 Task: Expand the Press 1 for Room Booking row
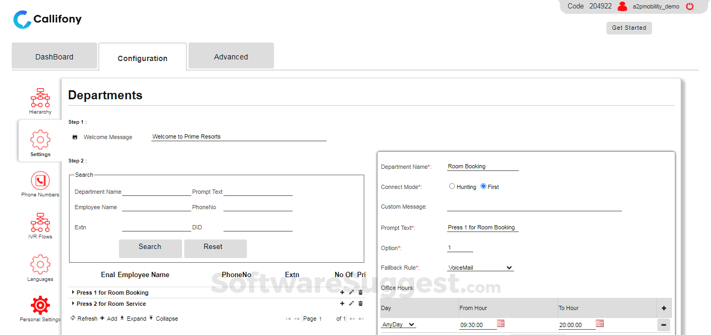(73, 293)
